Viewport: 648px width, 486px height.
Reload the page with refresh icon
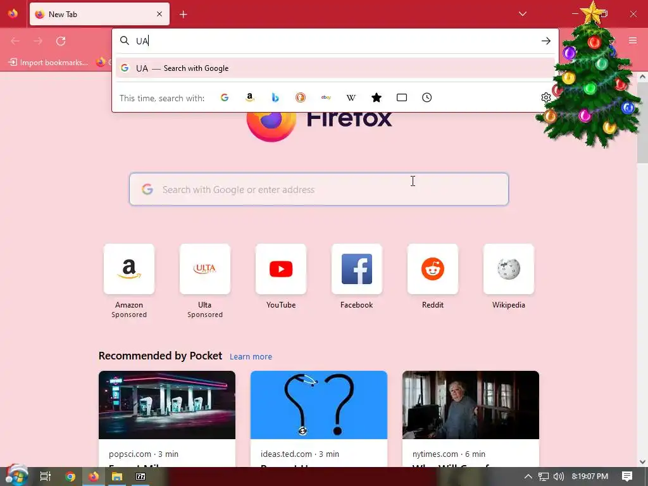[x=61, y=41]
